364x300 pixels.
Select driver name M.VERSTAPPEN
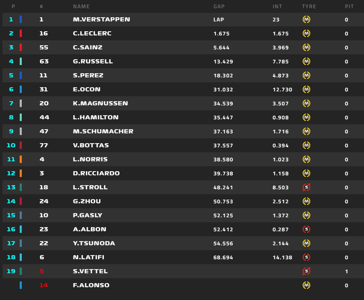click(101, 19)
